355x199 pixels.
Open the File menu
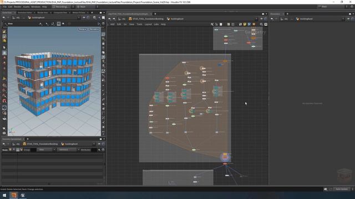[4, 7]
